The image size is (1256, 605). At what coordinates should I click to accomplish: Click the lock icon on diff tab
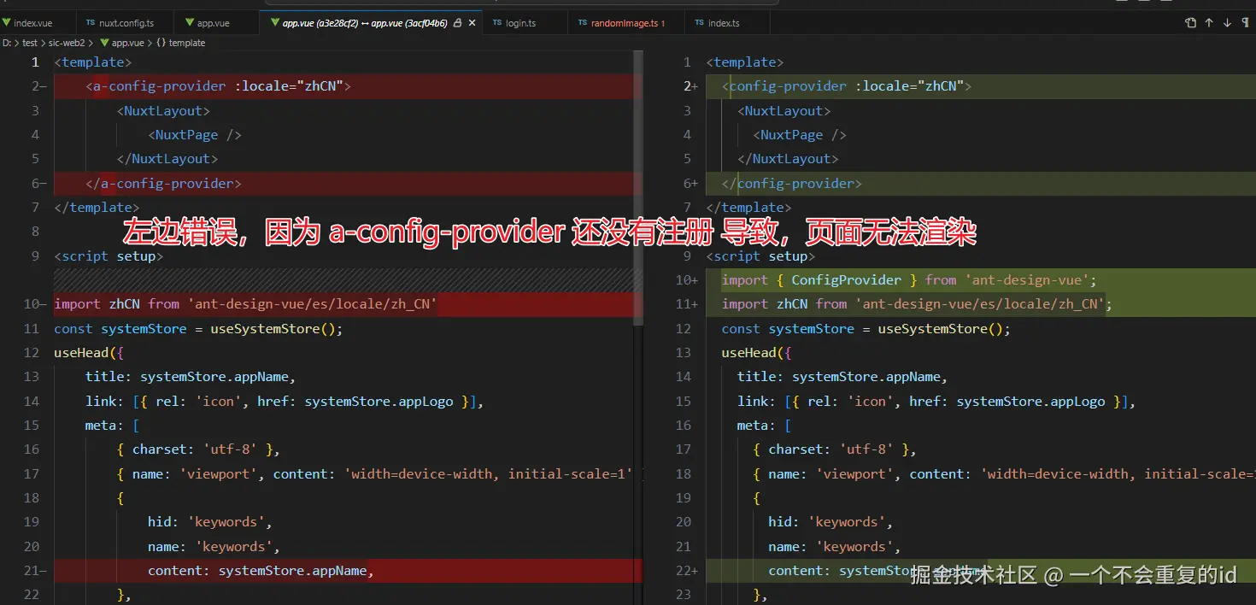[457, 23]
